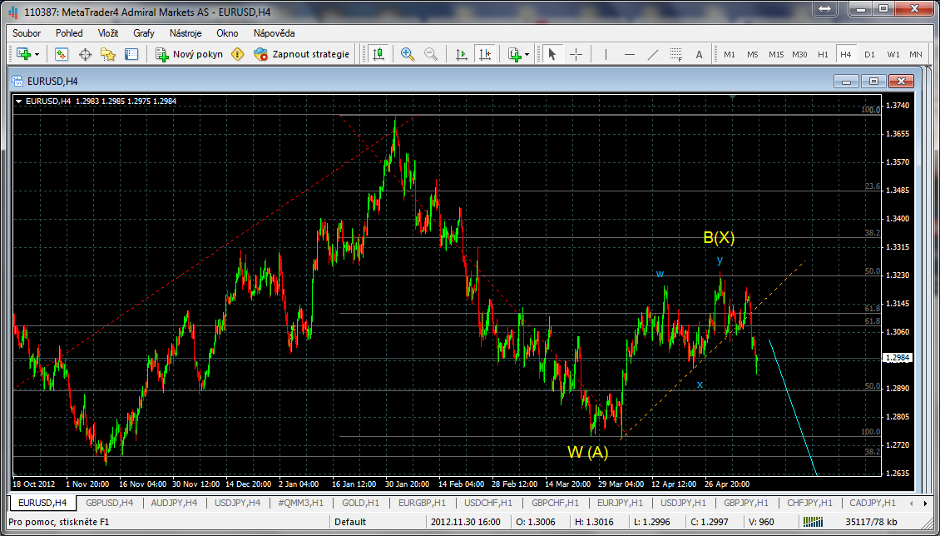The image size is (940, 536).
Task: Expand the indicators dropdown arrow
Action: pos(527,55)
